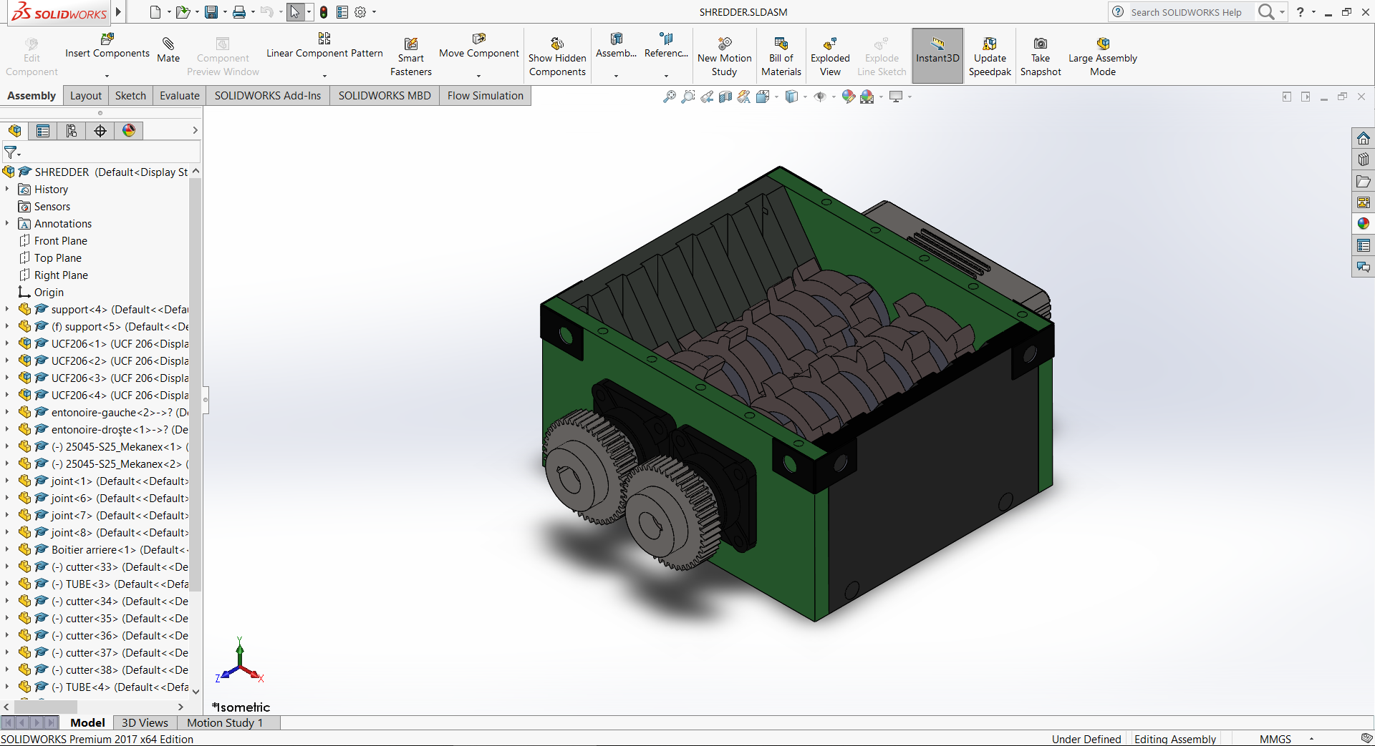Open the Move Component dropdown arrow
Screen dimensions: 1375x746
click(x=478, y=76)
